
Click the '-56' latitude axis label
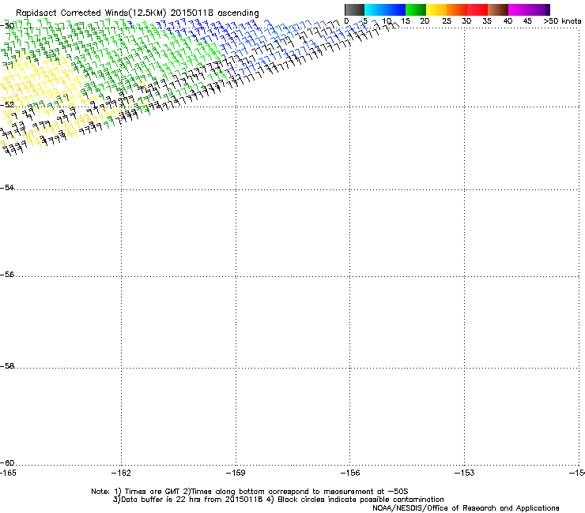(x=7, y=275)
